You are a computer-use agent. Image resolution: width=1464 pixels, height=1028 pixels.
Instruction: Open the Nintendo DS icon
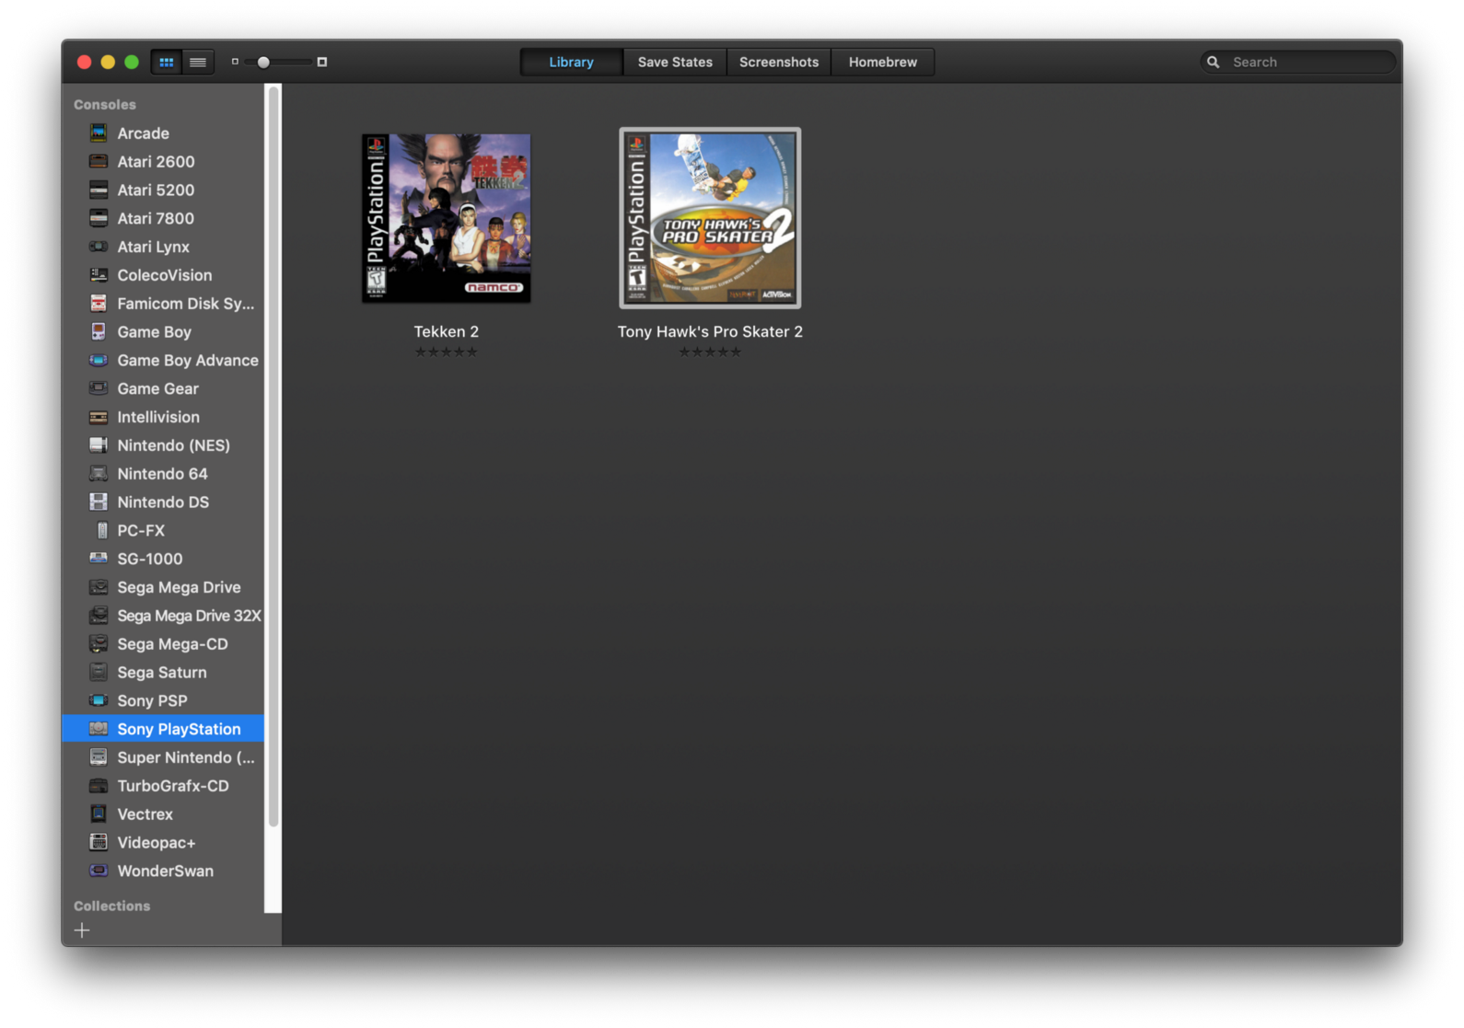click(99, 502)
